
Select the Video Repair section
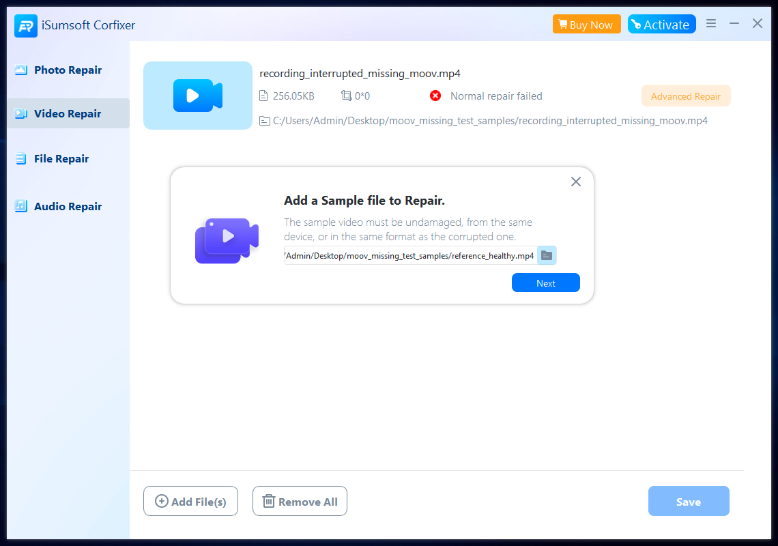pos(68,114)
